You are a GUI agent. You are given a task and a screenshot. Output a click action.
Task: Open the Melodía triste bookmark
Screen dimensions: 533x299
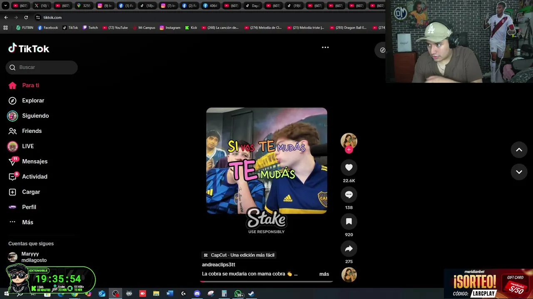pos(306,28)
